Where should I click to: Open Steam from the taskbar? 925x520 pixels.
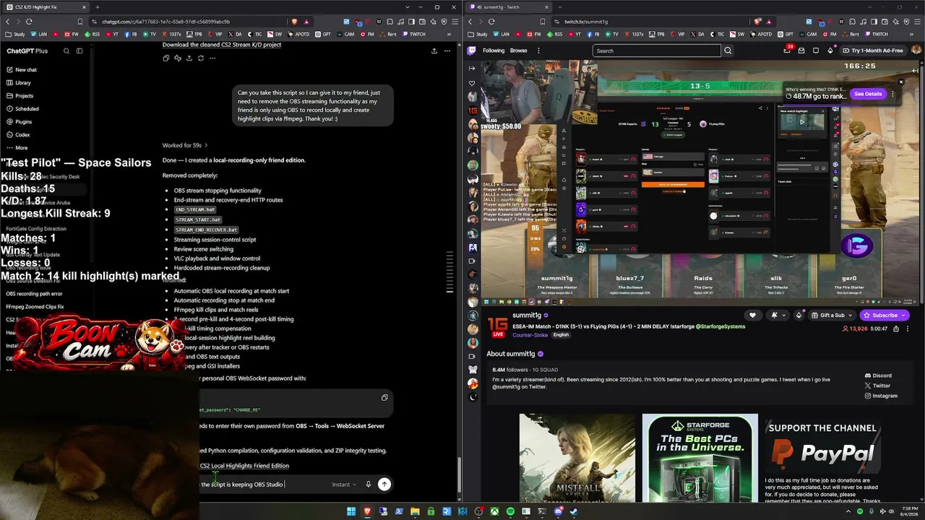(574, 512)
